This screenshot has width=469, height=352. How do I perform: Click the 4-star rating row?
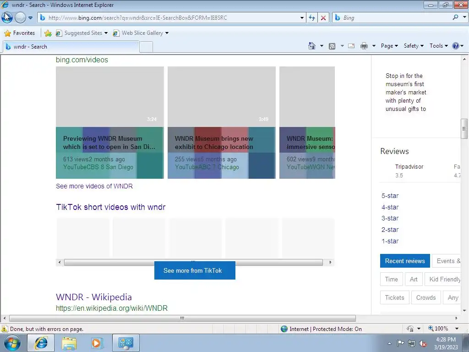(390, 207)
